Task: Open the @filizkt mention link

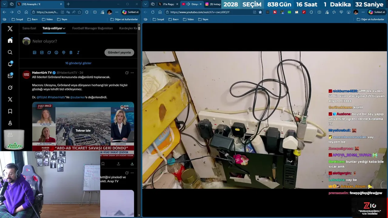Action: (x=42, y=97)
